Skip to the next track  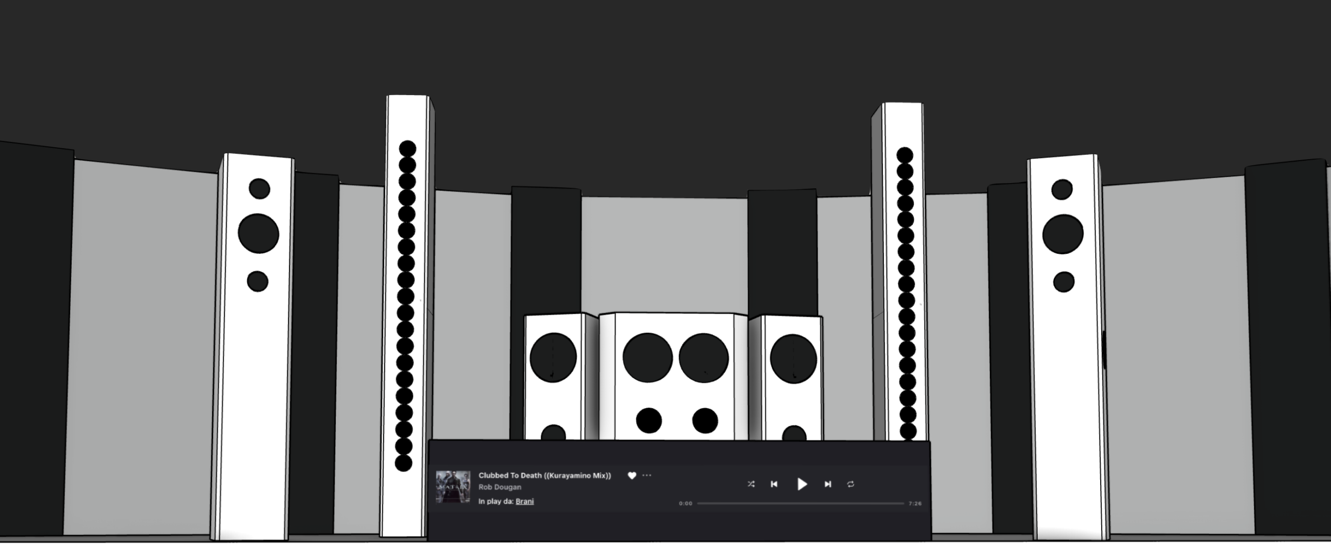point(828,484)
